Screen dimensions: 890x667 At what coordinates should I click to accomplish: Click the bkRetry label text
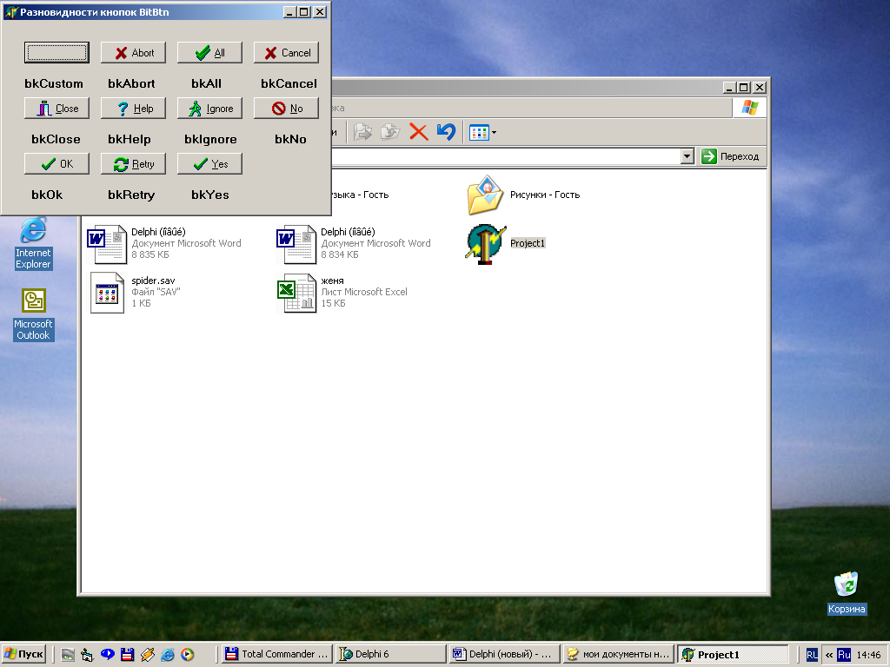coord(131,195)
